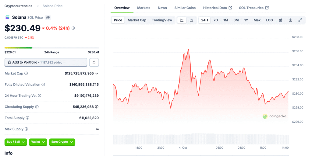Open the Buy / Sell dropdown
Image resolution: width=312 pixels, height=156 pixels.
[x=16, y=142]
